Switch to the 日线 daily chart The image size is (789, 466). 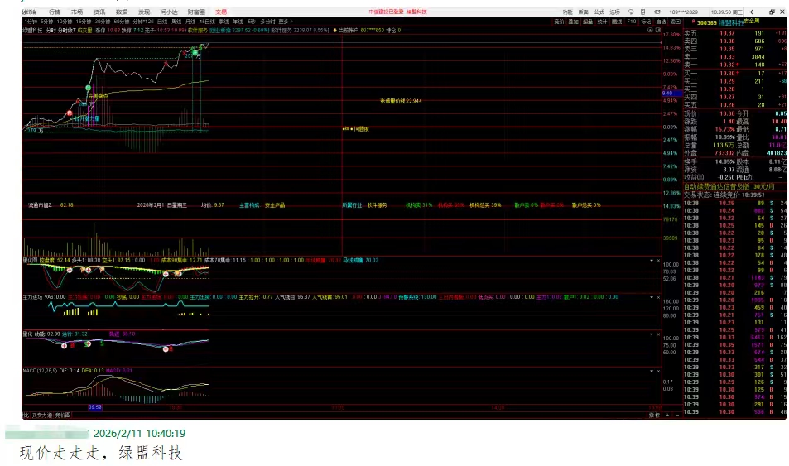click(x=162, y=22)
